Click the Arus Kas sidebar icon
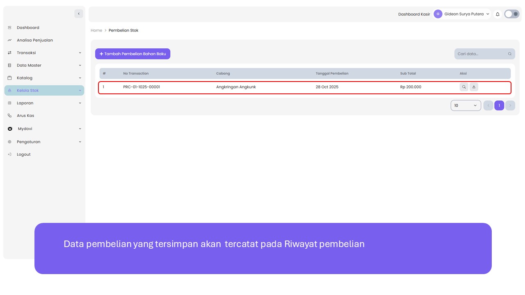 coord(10,116)
